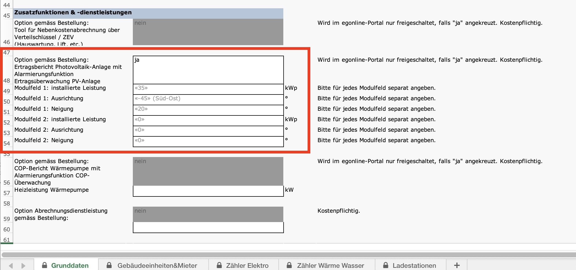Screen dimensions: 576x270
Task: Switch to the Grunddaten sheet tab
Action: [66, 265]
